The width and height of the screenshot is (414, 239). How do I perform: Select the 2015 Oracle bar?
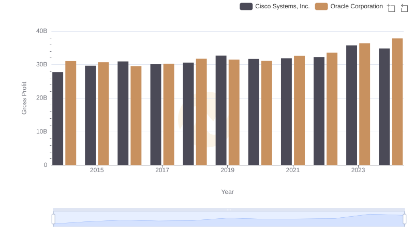coord(103,114)
